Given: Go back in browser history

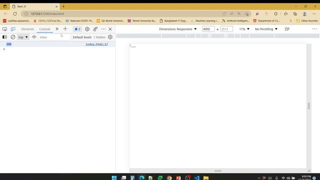Looking at the screenshot, I should 5,13.
